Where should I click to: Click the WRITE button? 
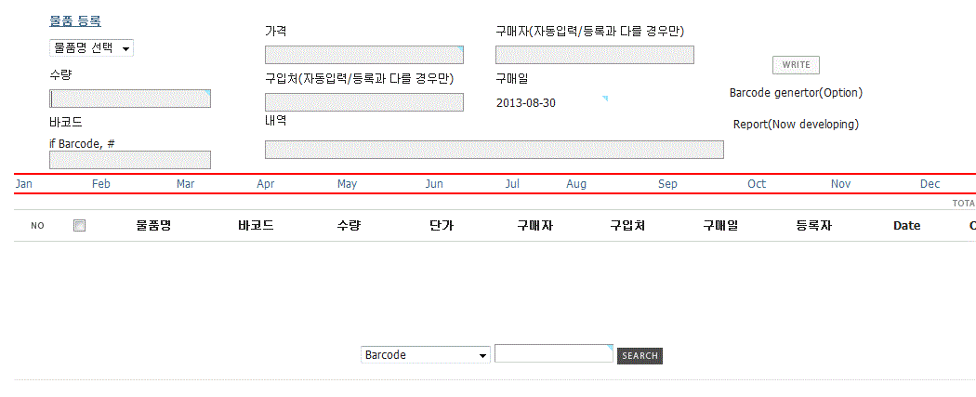(x=796, y=65)
